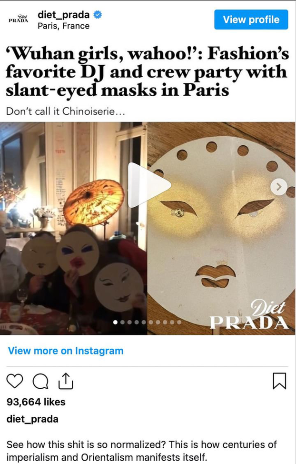Click the white mask image
The image size is (296, 464).
point(221,228)
